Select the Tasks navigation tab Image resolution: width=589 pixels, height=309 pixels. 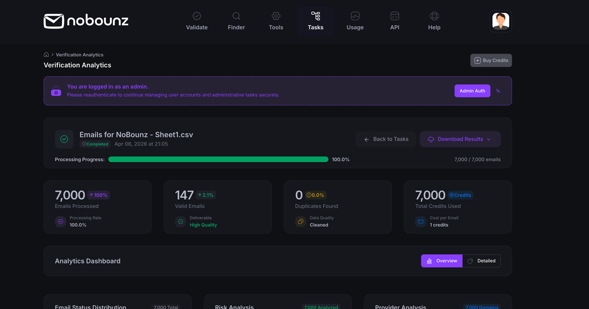click(316, 21)
